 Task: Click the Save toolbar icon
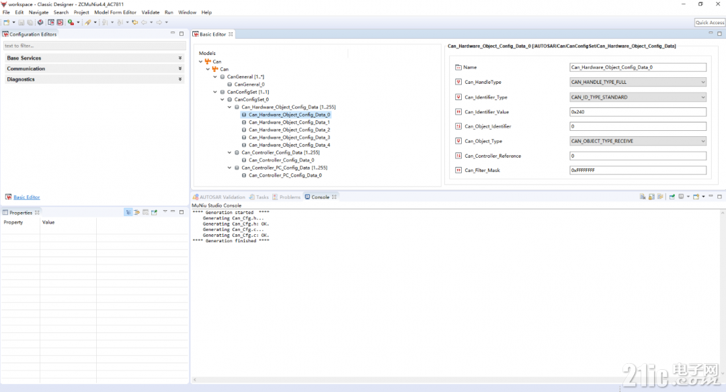click(x=22, y=22)
